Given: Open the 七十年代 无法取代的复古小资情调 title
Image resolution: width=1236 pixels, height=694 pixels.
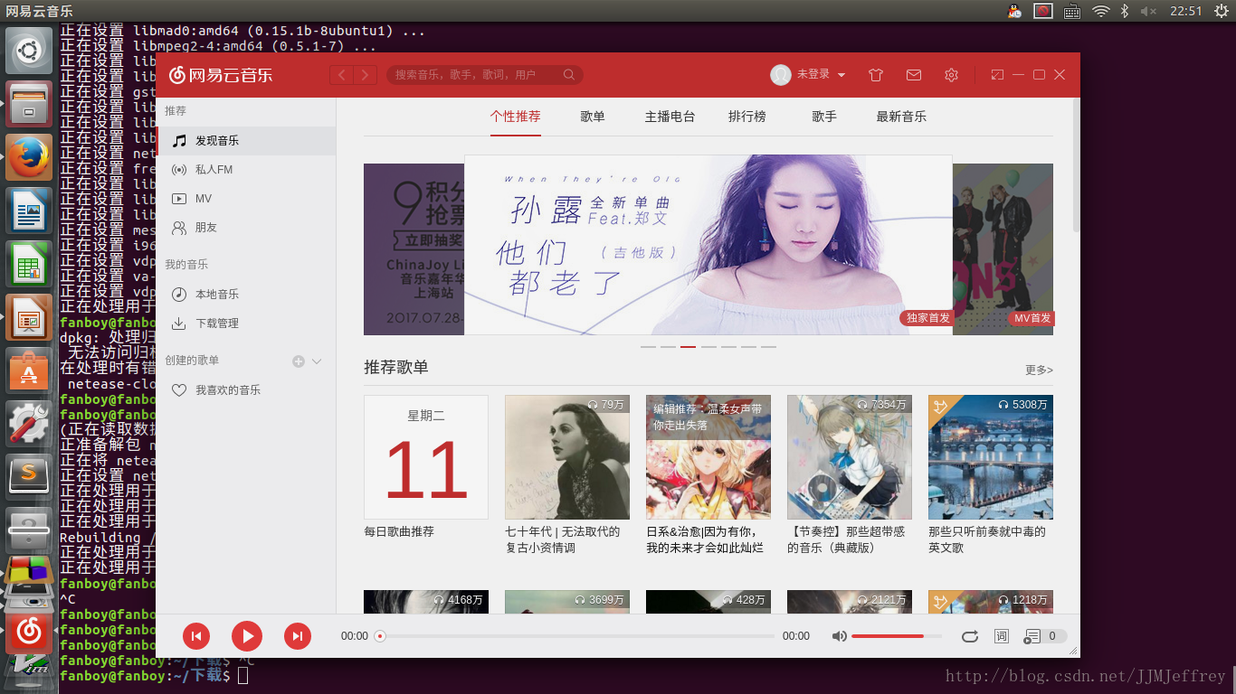Looking at the screenshot, I should [x=563, y=539].
